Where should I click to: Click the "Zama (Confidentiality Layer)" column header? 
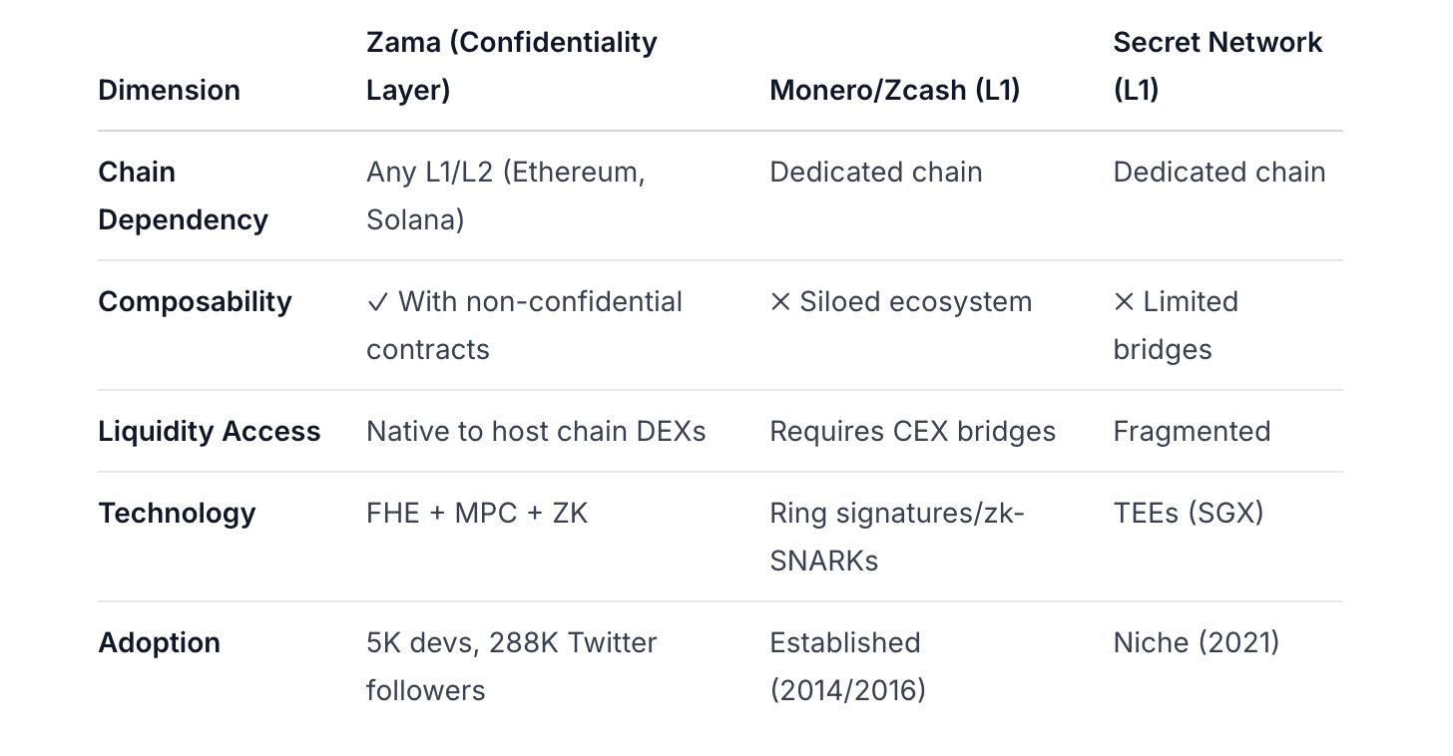click(511, 66)
